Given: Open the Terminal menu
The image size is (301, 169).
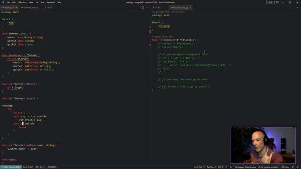Looking at the screenshot, I should pyautogui.click(x=50, y=2).
